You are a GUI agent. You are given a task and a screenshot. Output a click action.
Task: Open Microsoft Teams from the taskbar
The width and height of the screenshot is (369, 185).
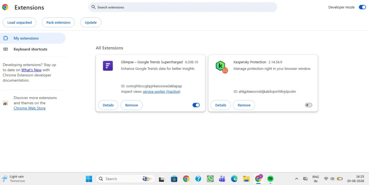[222, 179]
